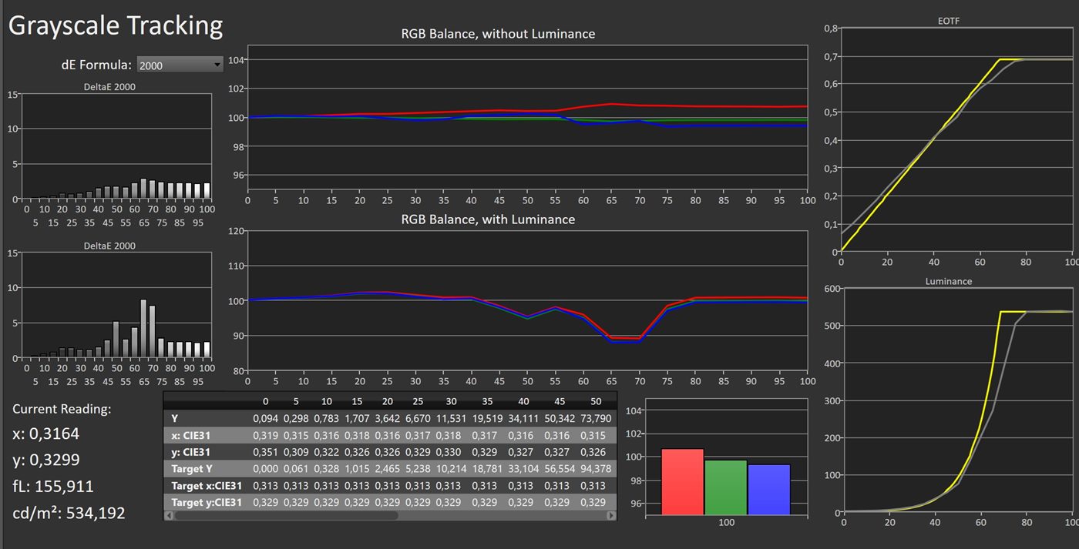Open the dE Formula dropdown
1079x549 pixels.
(180, 65)
